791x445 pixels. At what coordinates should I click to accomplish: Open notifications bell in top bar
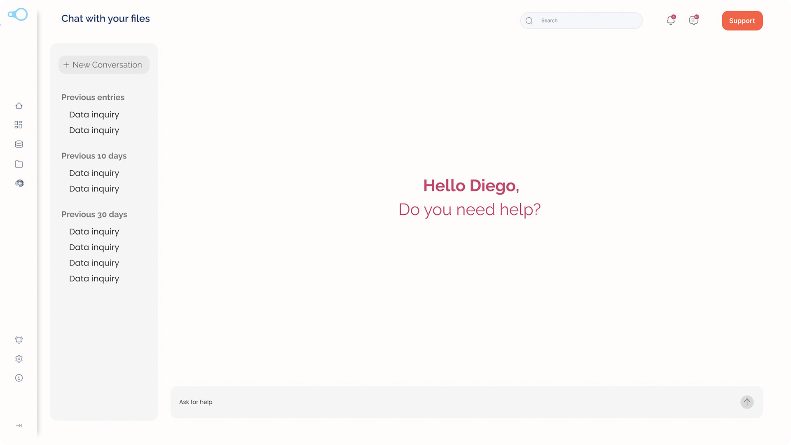671,21
